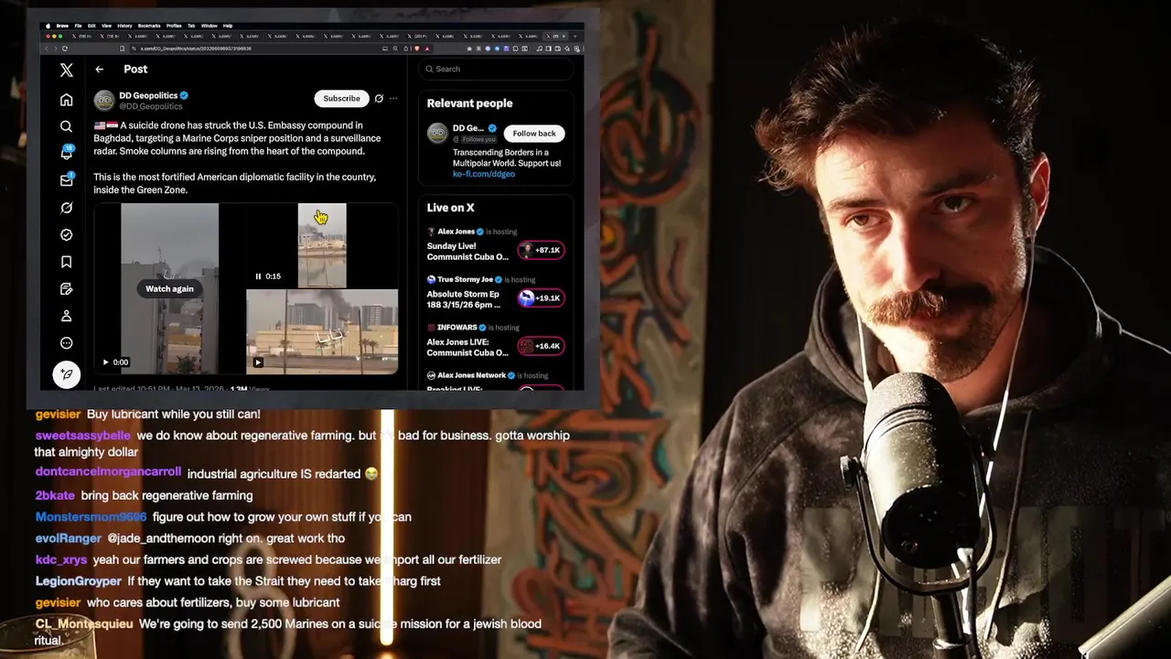Go back using the Post arrow
1171x659 pixels.
[x=100, y=70]
